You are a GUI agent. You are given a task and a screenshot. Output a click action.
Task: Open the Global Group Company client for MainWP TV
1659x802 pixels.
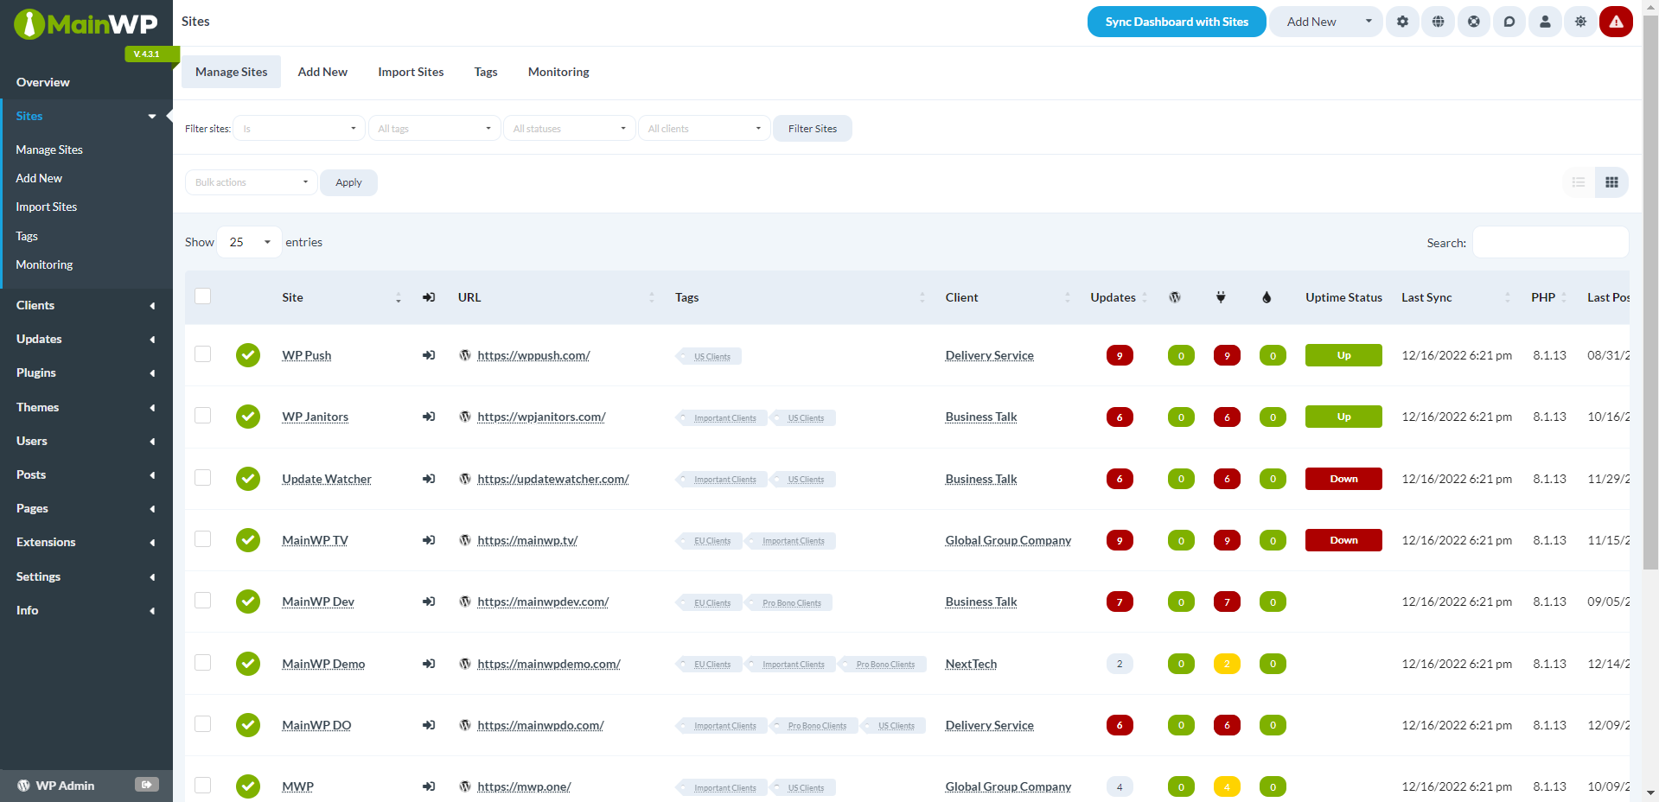click(x=1008, y=540)
